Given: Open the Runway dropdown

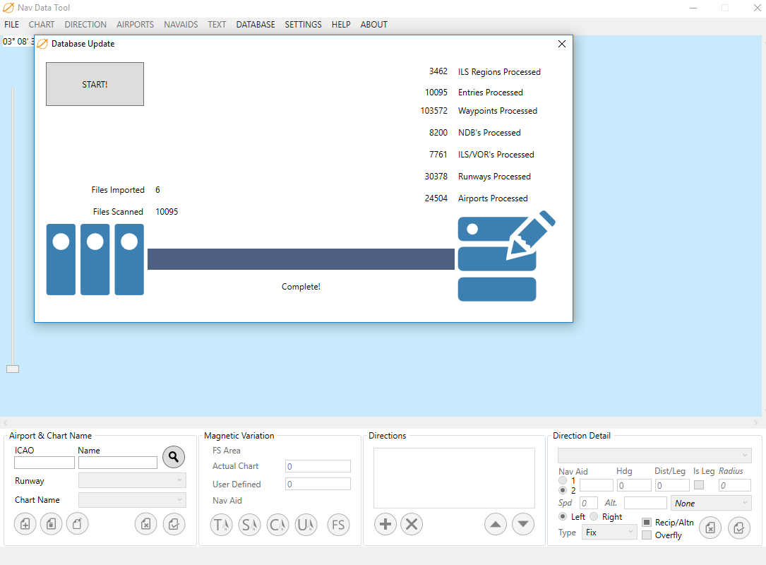Looking at the screenshot, I should coord(132,481).
